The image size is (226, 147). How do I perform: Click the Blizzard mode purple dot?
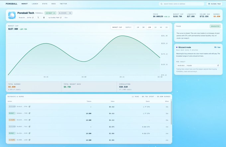(x=177, y=47)
